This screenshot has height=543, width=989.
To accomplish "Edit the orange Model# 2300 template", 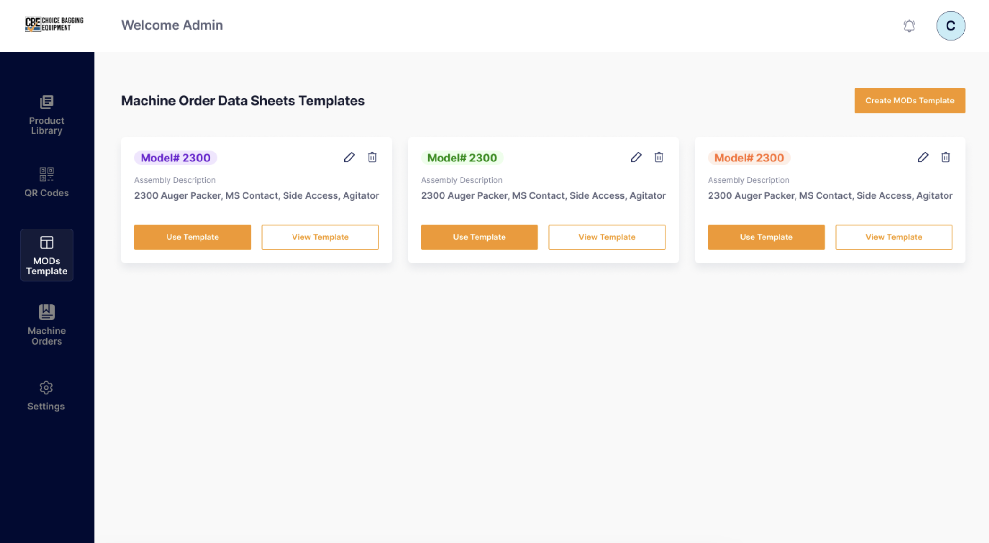I will (x=923, y=157).
